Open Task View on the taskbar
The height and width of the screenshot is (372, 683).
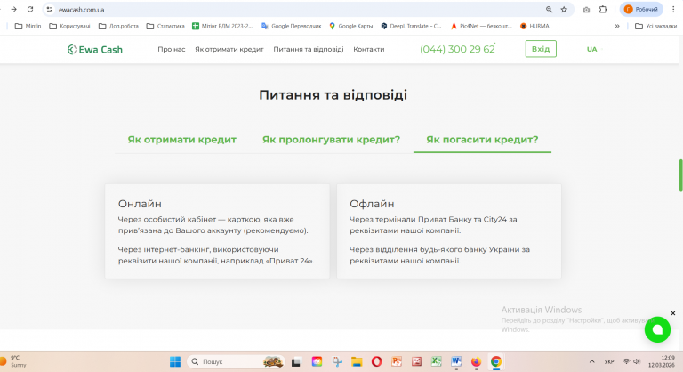click(296, 361)
